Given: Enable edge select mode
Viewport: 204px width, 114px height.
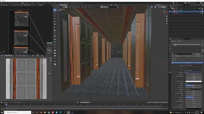Looking at the screenshot, I should point(65,7).
